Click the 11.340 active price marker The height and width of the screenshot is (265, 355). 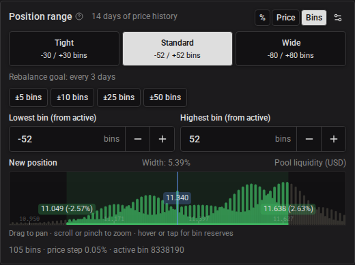coord(177,198)
